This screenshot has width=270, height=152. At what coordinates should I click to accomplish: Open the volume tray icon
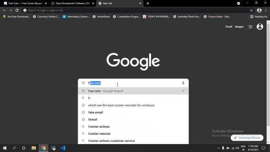(x=237, y=148)
